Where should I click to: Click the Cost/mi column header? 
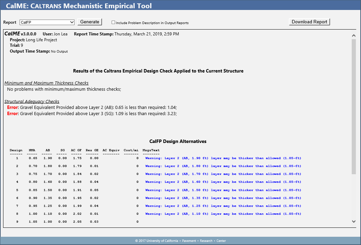tap(131, 150)
